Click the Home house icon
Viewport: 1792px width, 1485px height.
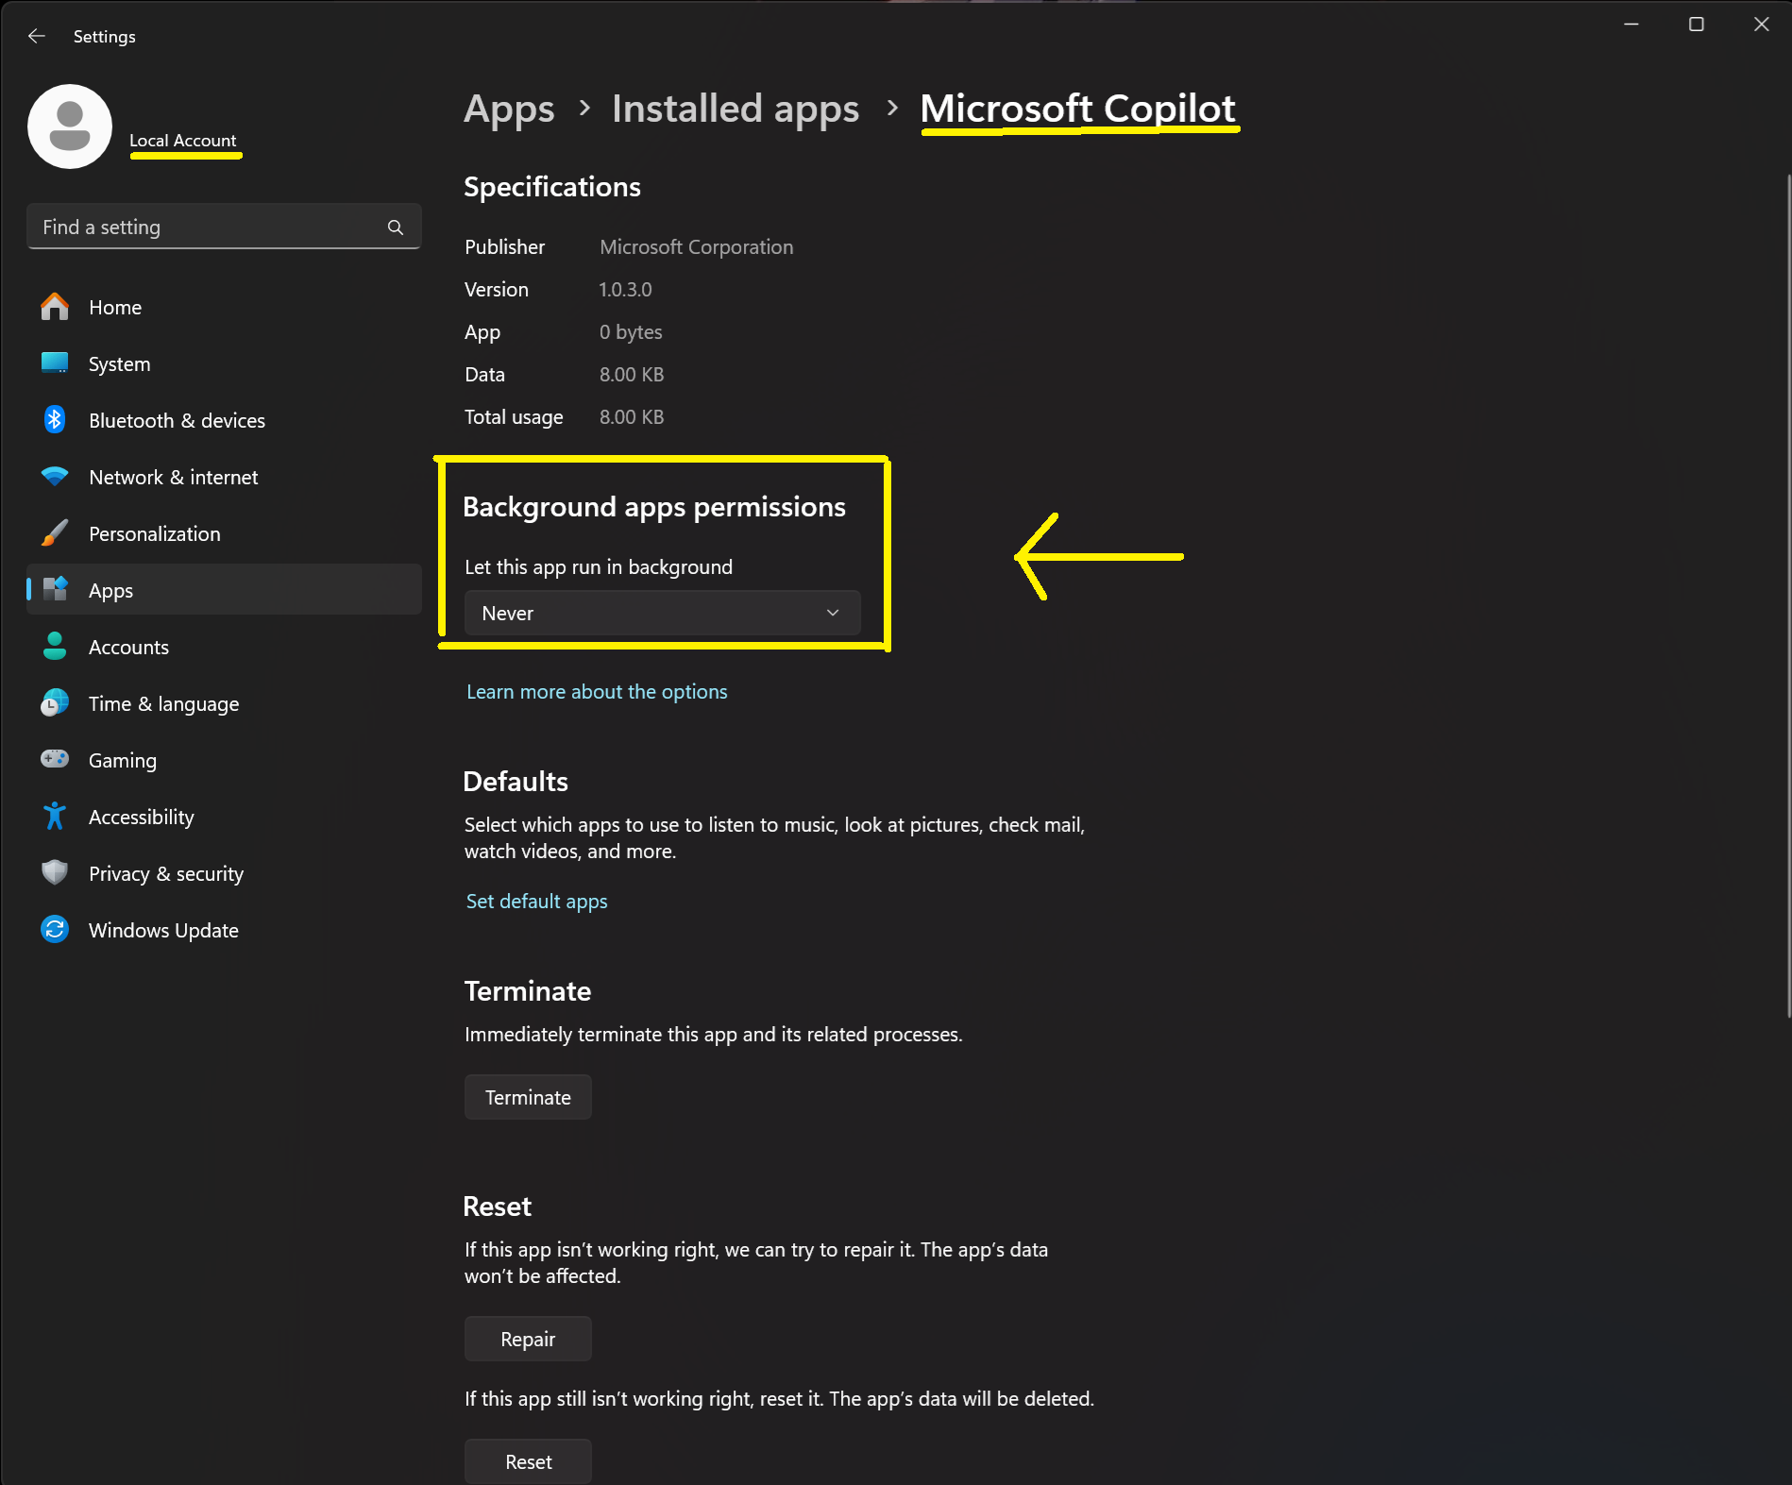pyautogui.click(x=55, y=307)
